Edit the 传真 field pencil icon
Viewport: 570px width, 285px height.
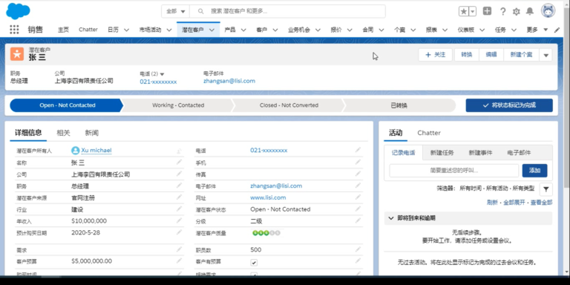pyautogui.click(x=358, y=174)
